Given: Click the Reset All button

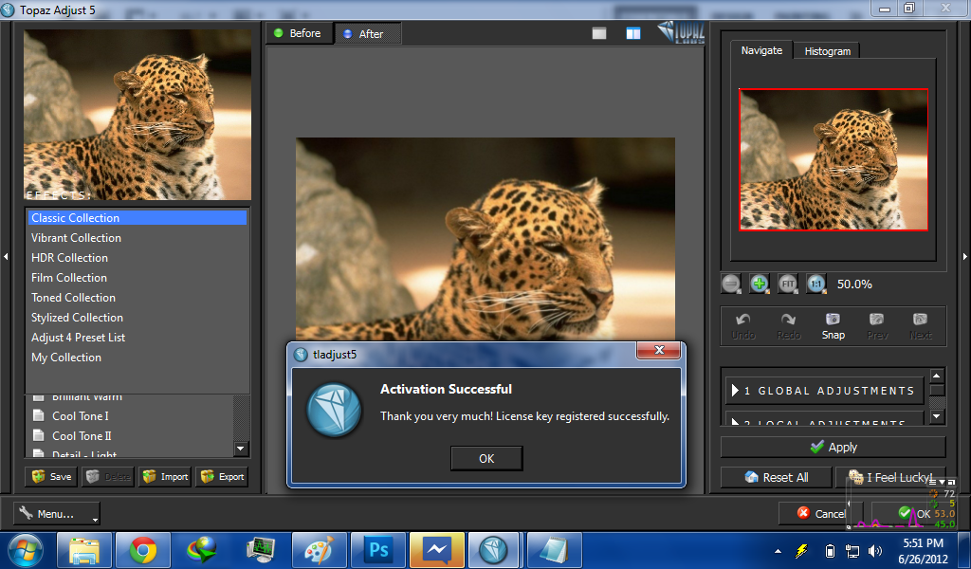Looking at the screenshot, I should point(777,477).
